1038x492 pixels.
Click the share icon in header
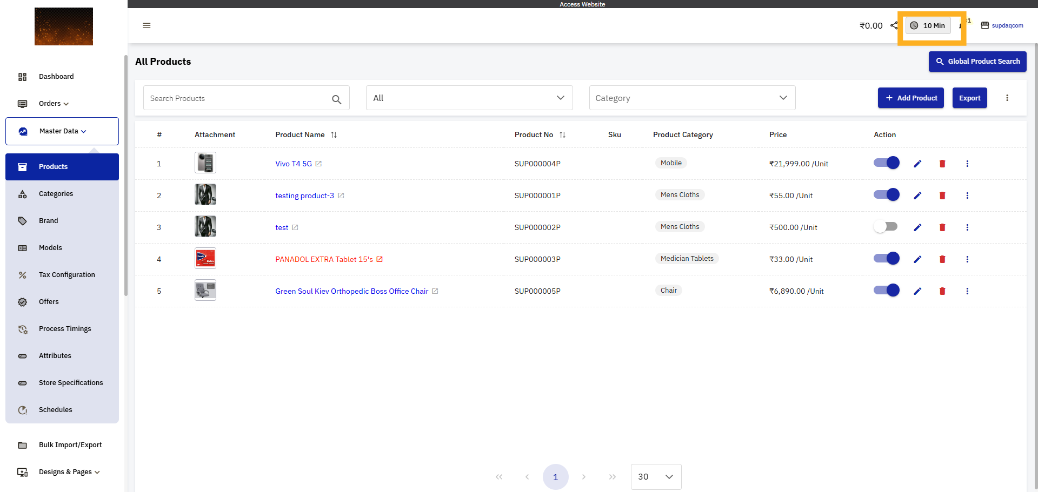(x=894, y=25)
